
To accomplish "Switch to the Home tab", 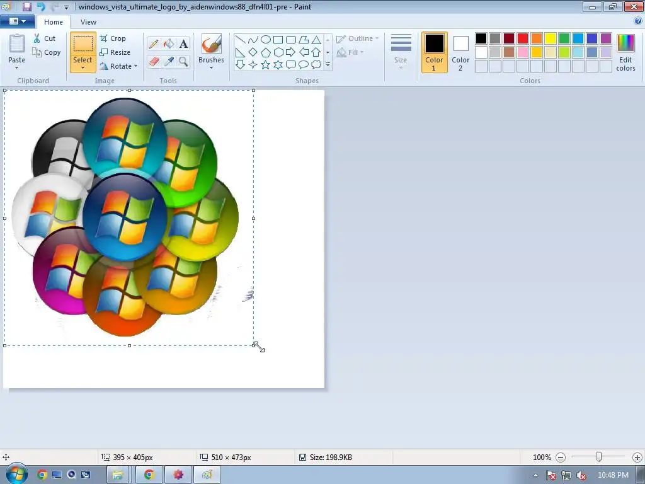I will point(54,22).
